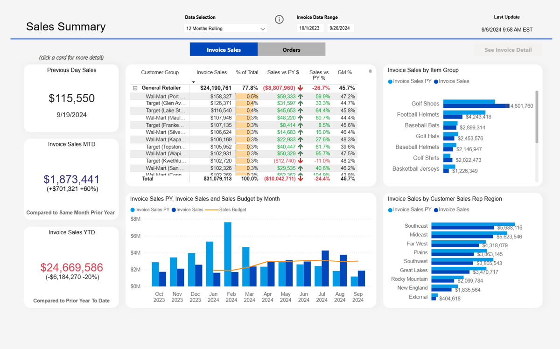Viewport: 560px width, 349px height.
Task: Click the Basketball Jerseys label
Action: [x=416, y=168]
